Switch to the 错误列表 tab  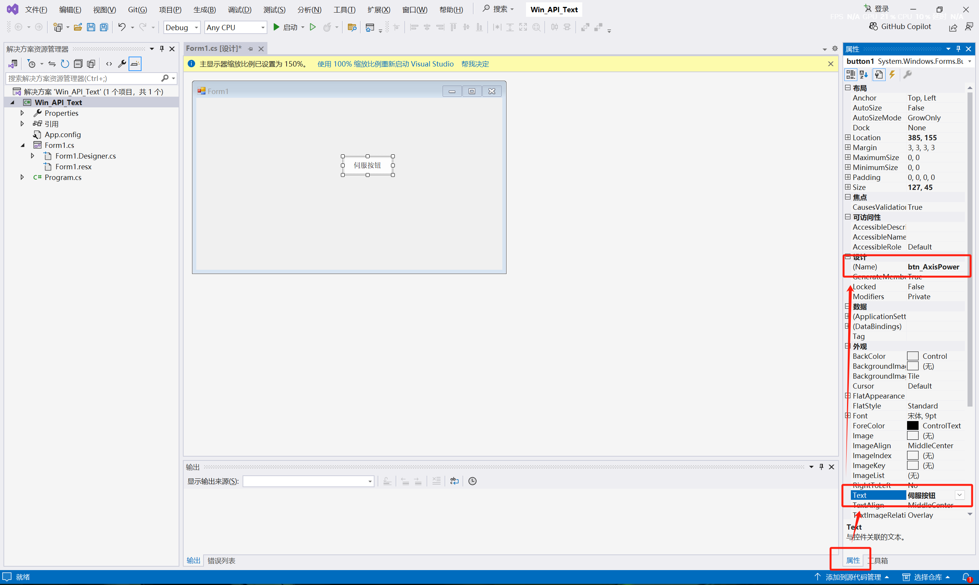pos(222,561)
